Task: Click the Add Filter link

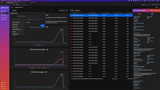Action: (27, 22)
